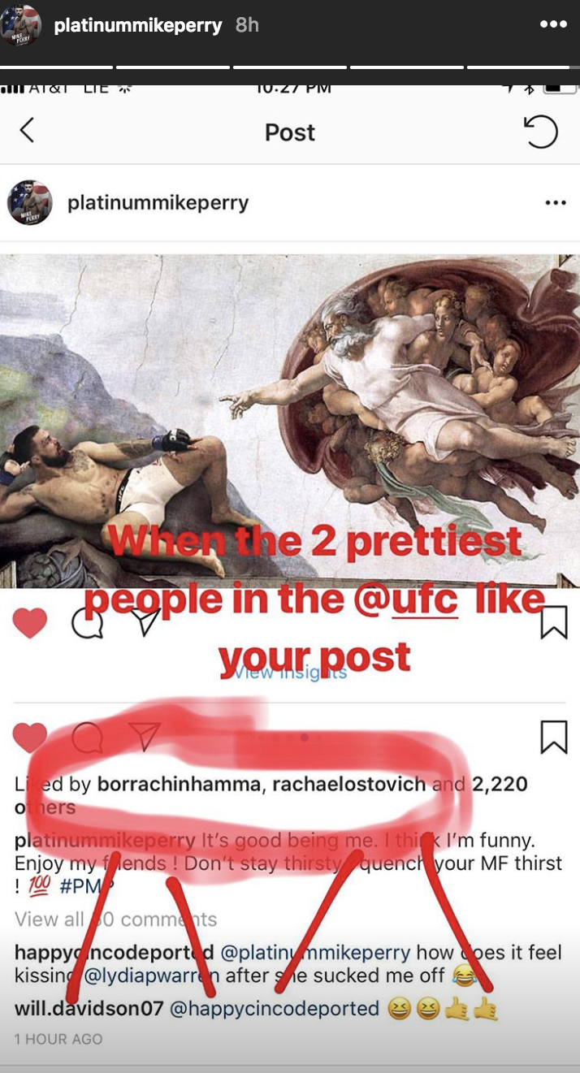580x1073 pixels.
Task: Tap the upper bookmark icon beside image
Action: (553, 621)
